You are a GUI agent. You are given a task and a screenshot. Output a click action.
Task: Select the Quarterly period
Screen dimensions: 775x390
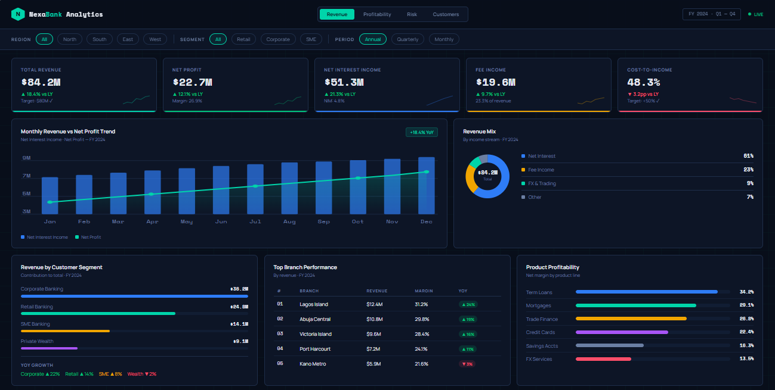[407, 39]
